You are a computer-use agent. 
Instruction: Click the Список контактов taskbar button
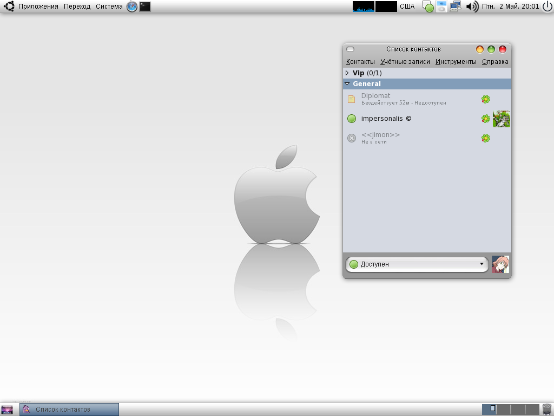[x=69, y=409]
